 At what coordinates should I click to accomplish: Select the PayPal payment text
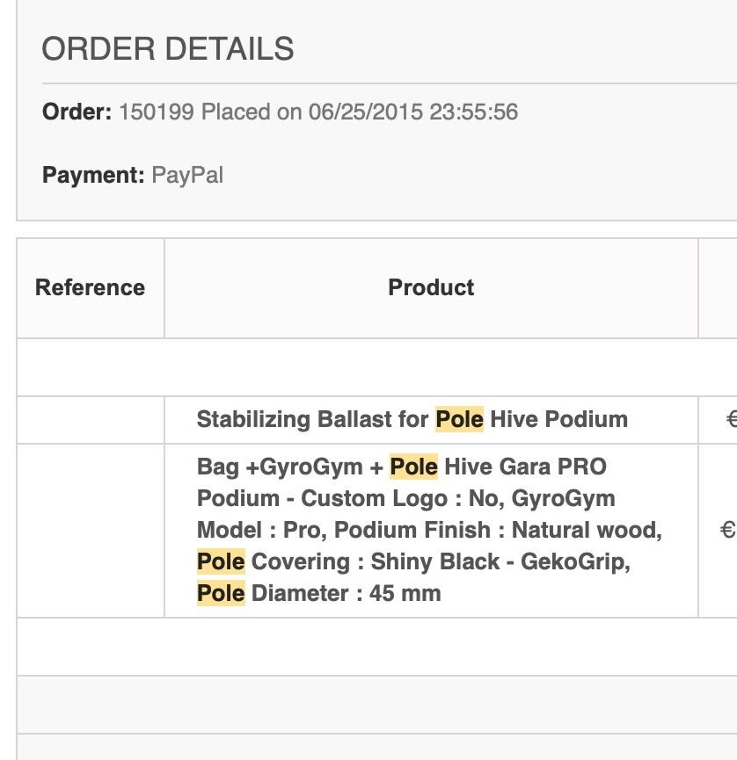187,175
